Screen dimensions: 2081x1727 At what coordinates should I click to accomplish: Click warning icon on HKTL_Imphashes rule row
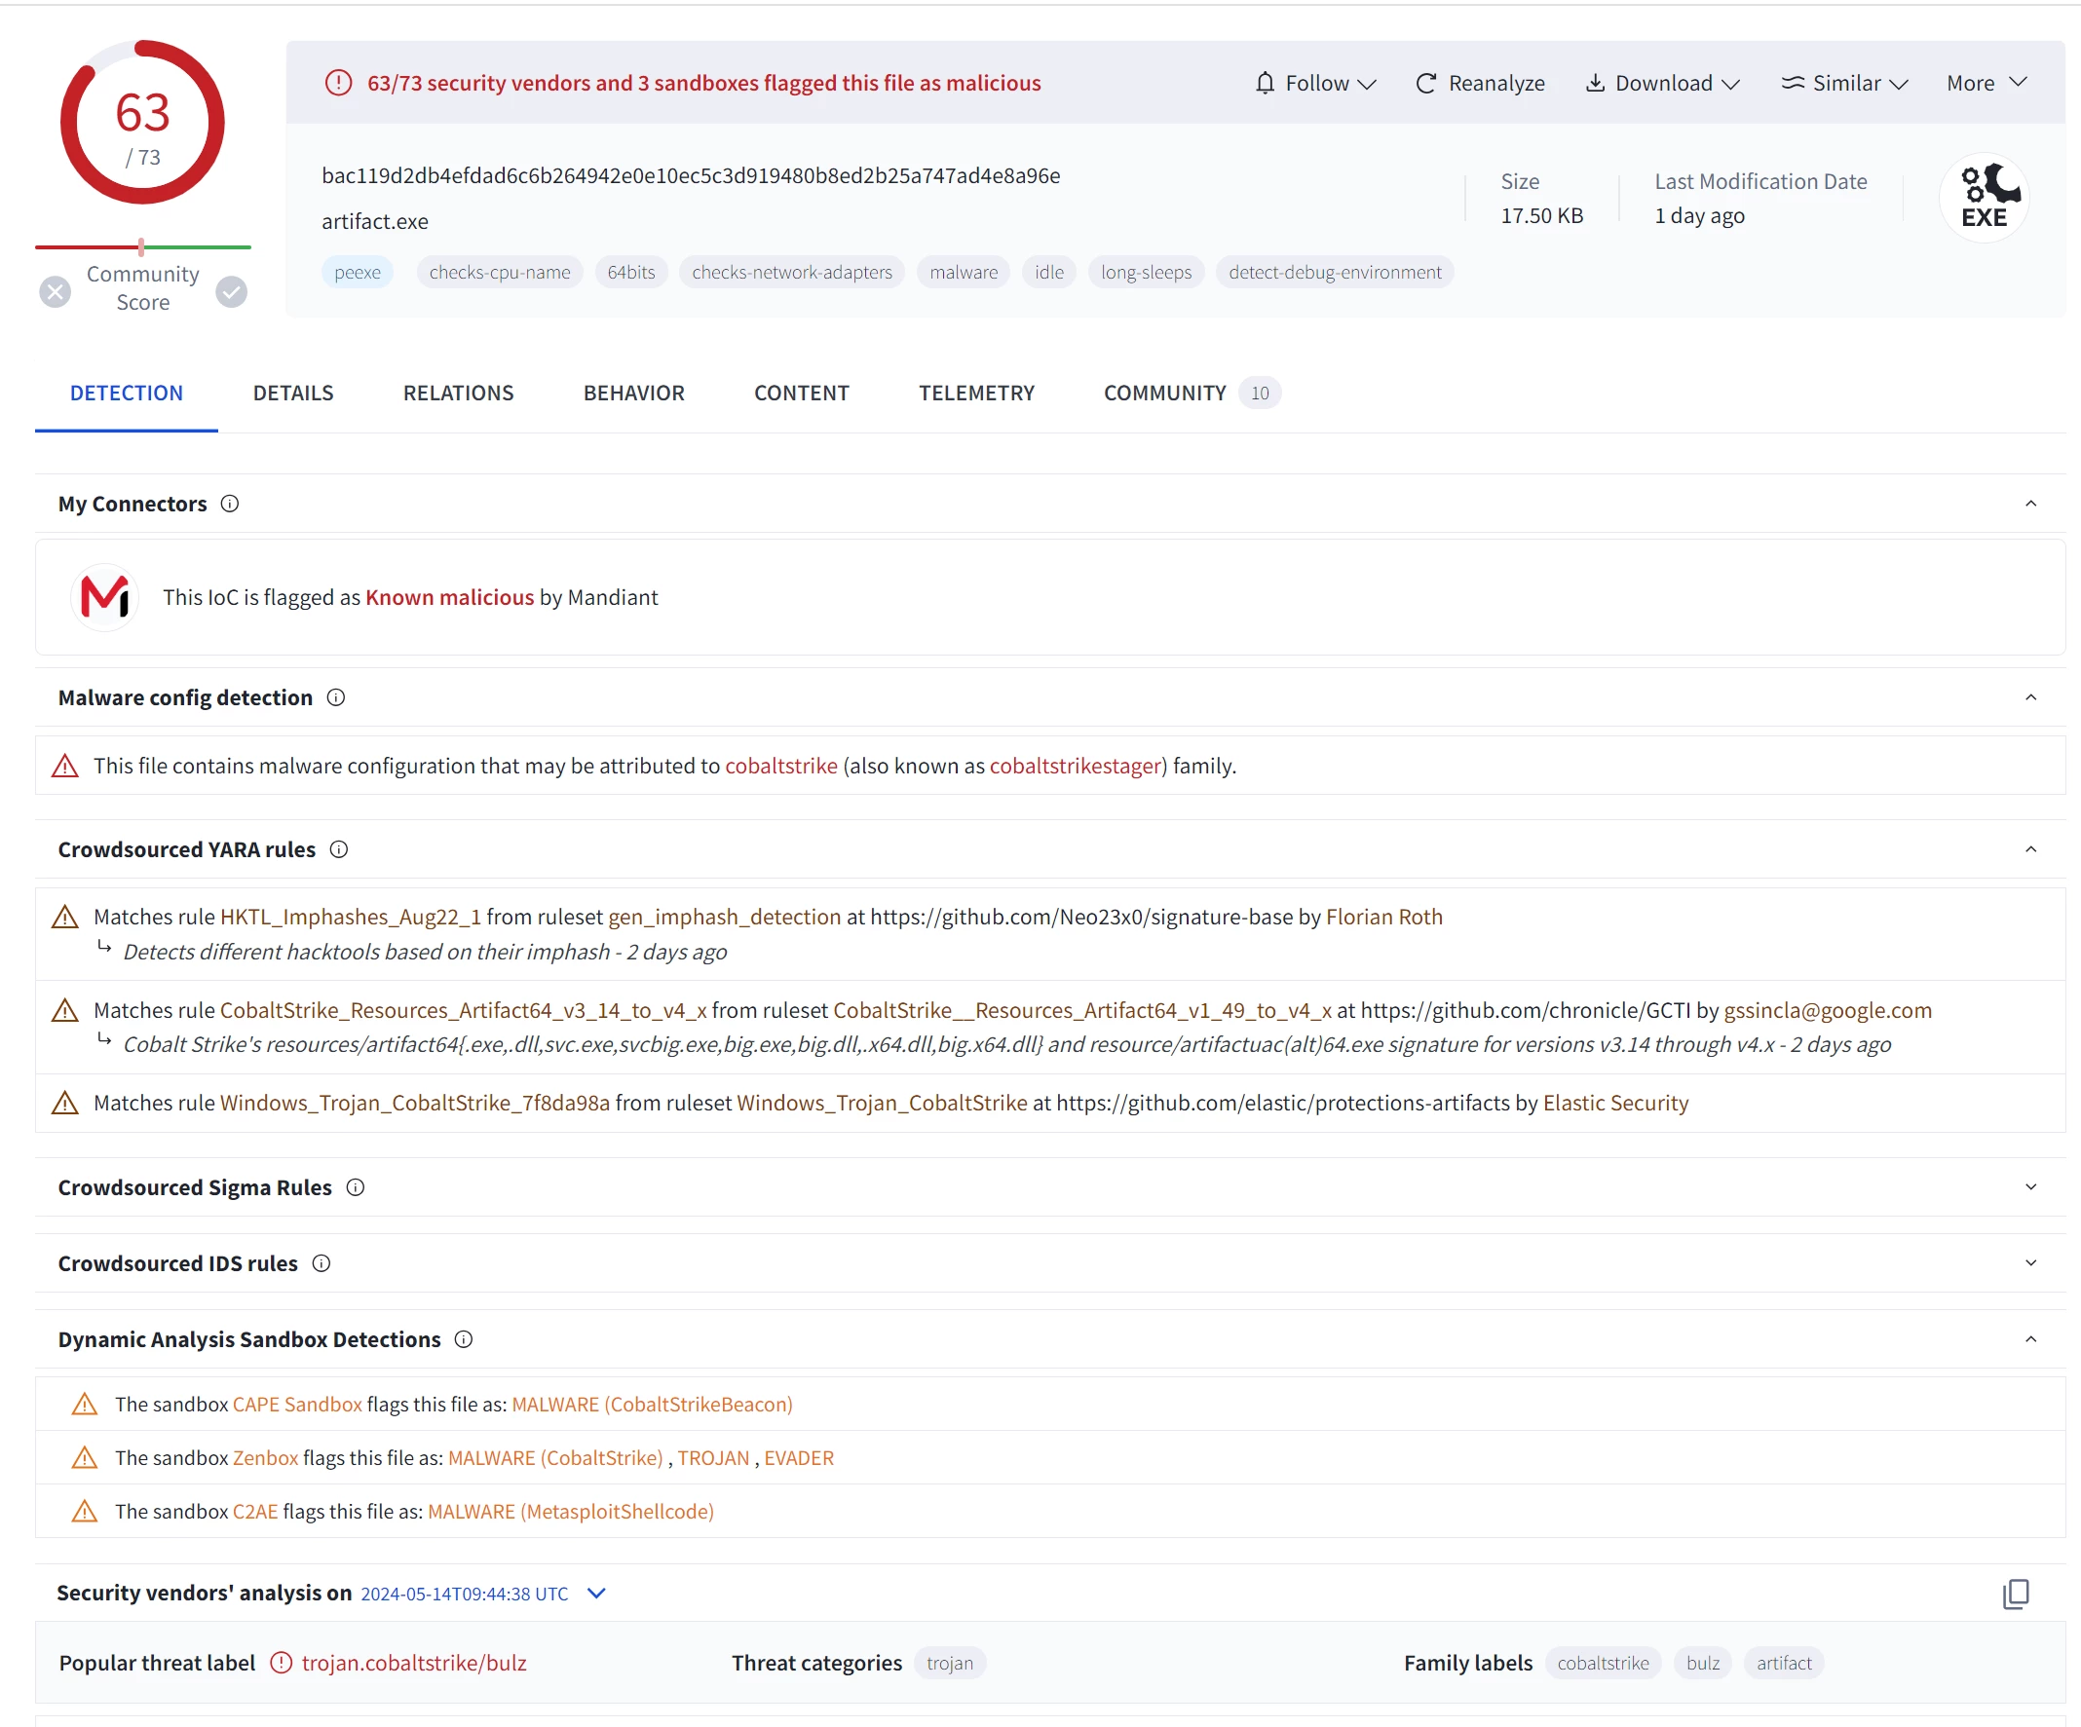point(65,918)
